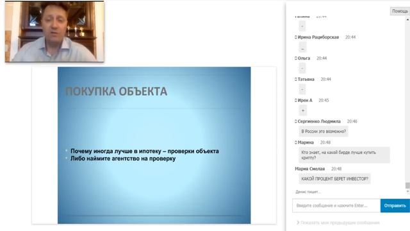Click the 20:45 timestamp beside Ирен А

[324, 100]
